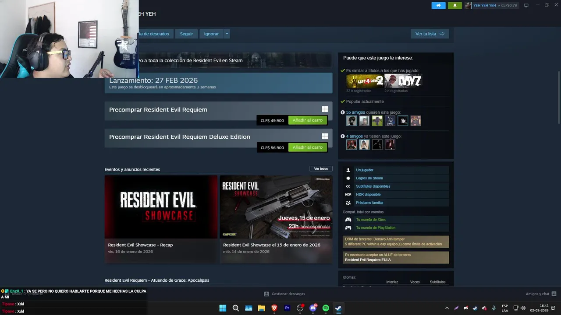Click Left 4 Dead 2 similar game

click(x=365, y=81)
